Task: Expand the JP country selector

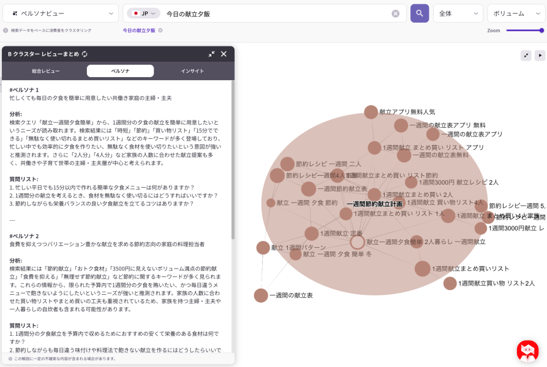Action: 143,13
